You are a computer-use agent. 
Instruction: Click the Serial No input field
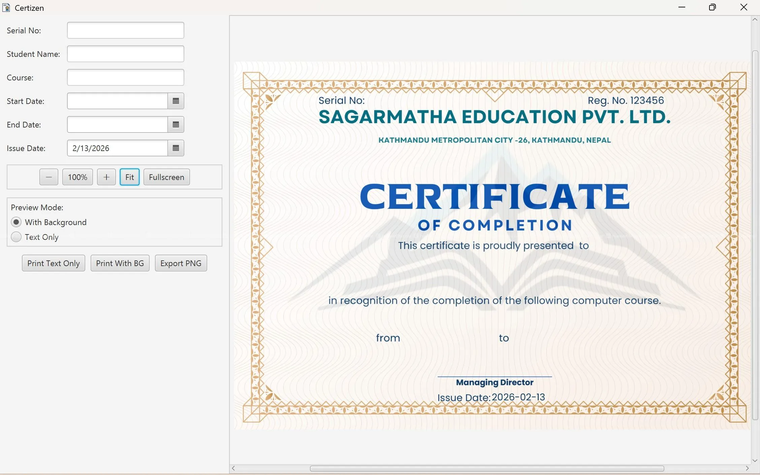125,31
